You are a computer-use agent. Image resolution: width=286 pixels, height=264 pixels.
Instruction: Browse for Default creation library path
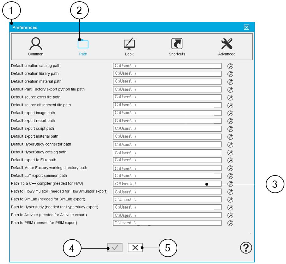coord(230,74)
